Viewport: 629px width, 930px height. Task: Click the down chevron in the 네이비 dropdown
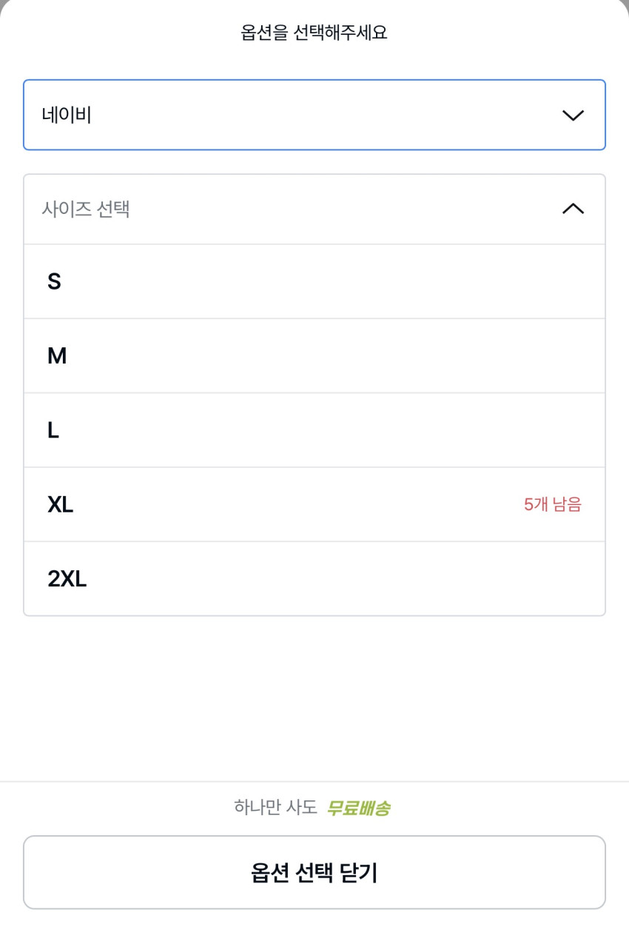tap(573, 116)
